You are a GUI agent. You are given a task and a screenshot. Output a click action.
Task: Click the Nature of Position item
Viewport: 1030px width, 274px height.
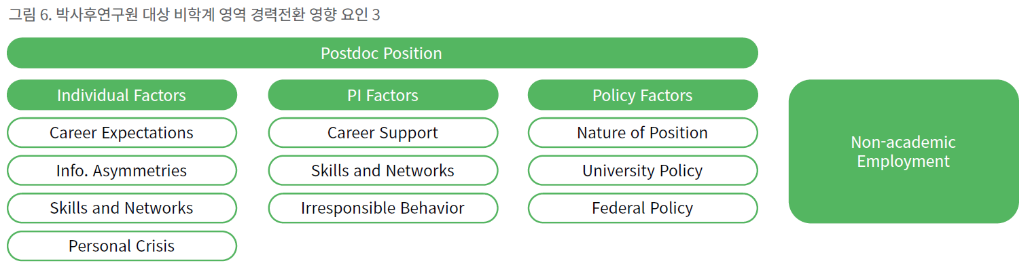643,133
